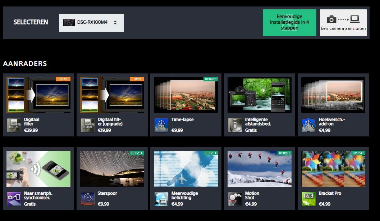Open the Motion Shot skier thumbnail

point(260,169)
